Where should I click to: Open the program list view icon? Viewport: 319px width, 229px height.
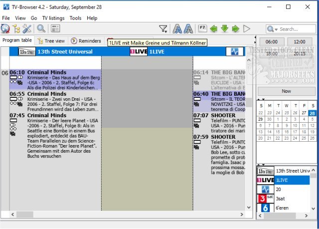[55, 29]
